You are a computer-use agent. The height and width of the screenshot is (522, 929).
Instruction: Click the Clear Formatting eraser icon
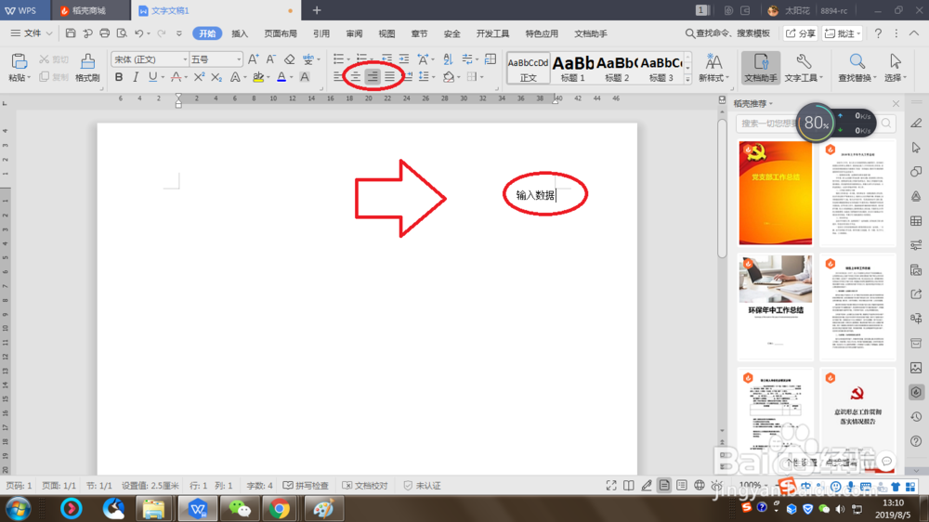289,59
